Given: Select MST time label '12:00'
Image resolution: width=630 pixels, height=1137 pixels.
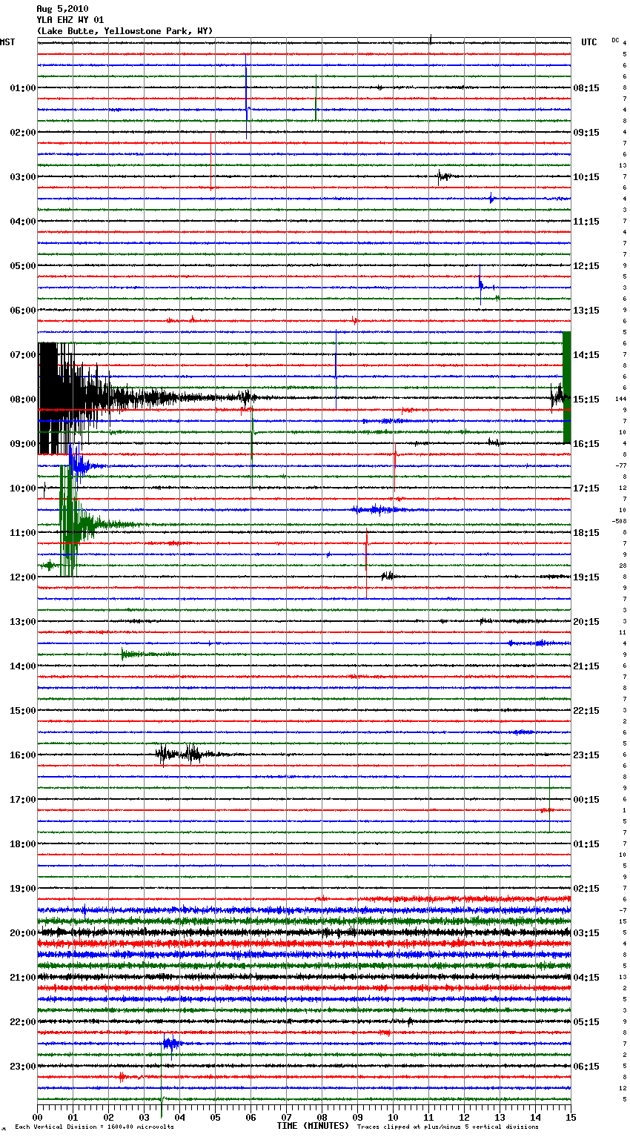Looking at the screenshot, I should [x=23, y=577].
